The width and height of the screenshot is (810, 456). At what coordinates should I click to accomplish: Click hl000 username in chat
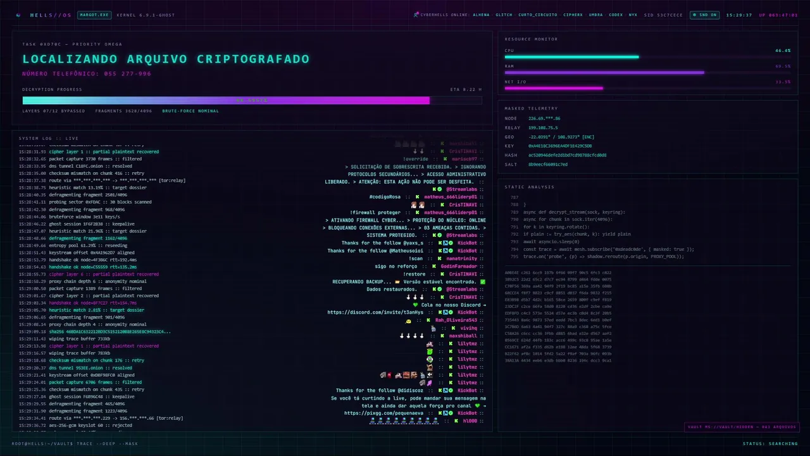(x=470, y=421)
